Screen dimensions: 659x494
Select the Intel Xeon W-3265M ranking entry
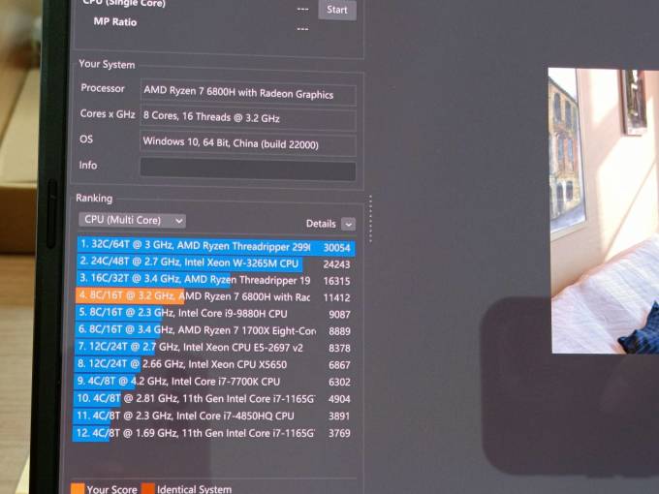pos(214,262)
